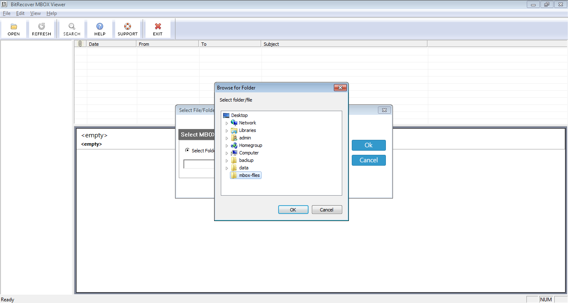Open the File menu

pos(7,13)
